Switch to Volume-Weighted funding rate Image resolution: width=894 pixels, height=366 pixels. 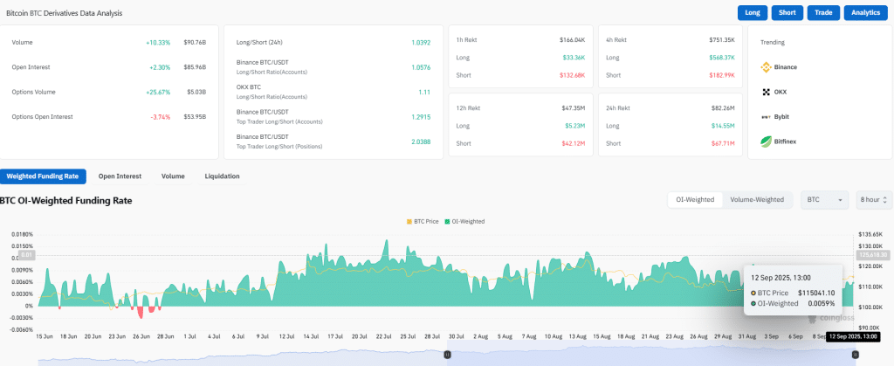(757, 200)
